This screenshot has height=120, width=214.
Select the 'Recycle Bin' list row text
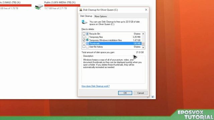tap(95, 34)
